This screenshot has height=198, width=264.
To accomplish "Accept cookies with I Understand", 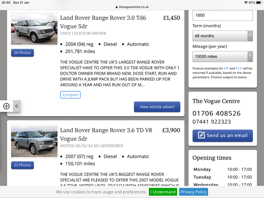I will pyautogui.click(x=163, y=192).
